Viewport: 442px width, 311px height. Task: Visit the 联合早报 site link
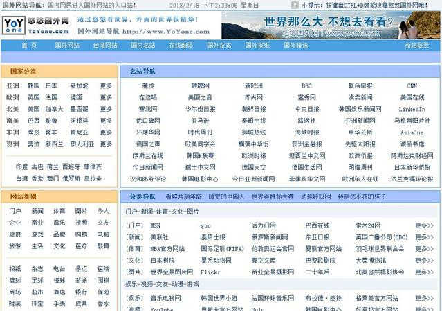(x=360, y=86)
